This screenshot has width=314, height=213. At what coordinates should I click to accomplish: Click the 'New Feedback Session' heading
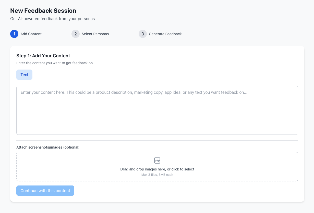pyautogui.click(x=43, y=11)
